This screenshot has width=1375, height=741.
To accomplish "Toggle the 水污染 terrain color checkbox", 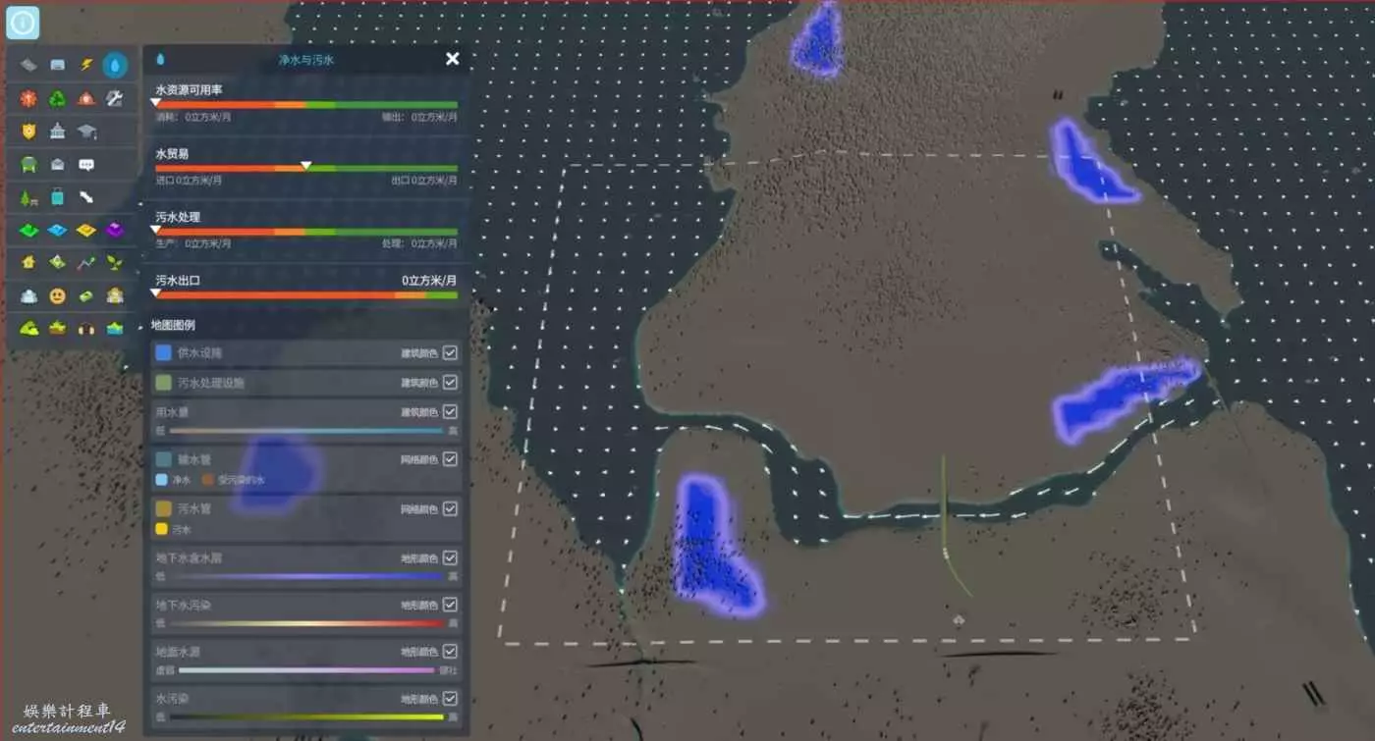I will coord(450,699).
